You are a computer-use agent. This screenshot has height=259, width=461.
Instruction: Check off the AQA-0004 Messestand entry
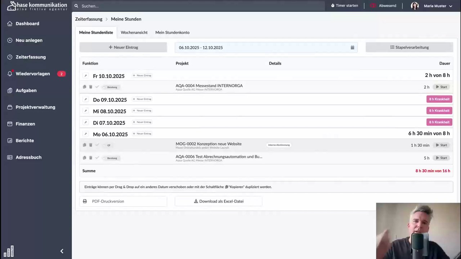tap(97, 87)
